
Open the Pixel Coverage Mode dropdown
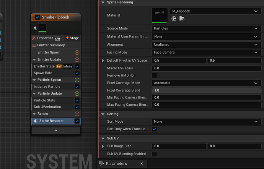pyautogui.click(x=207, y=83)
